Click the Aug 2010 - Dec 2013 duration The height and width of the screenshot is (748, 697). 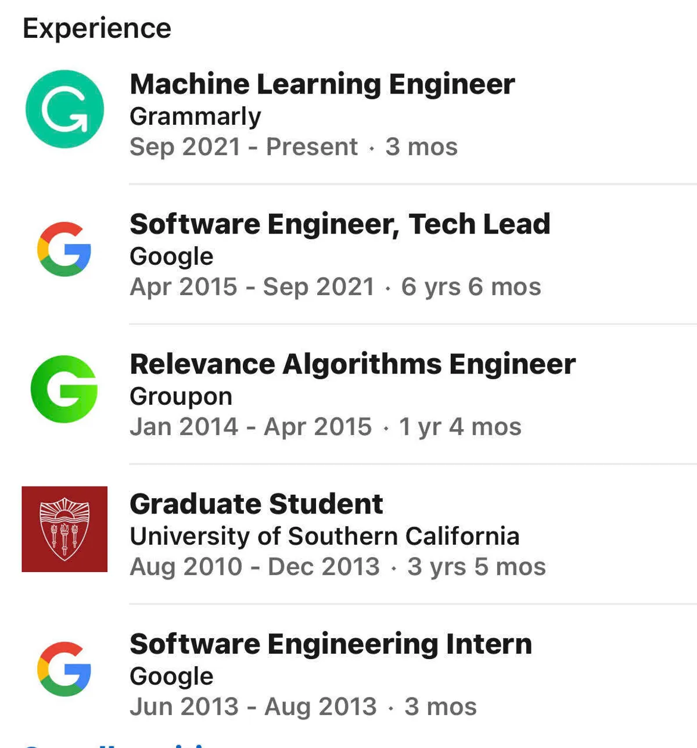pos(337,567)
